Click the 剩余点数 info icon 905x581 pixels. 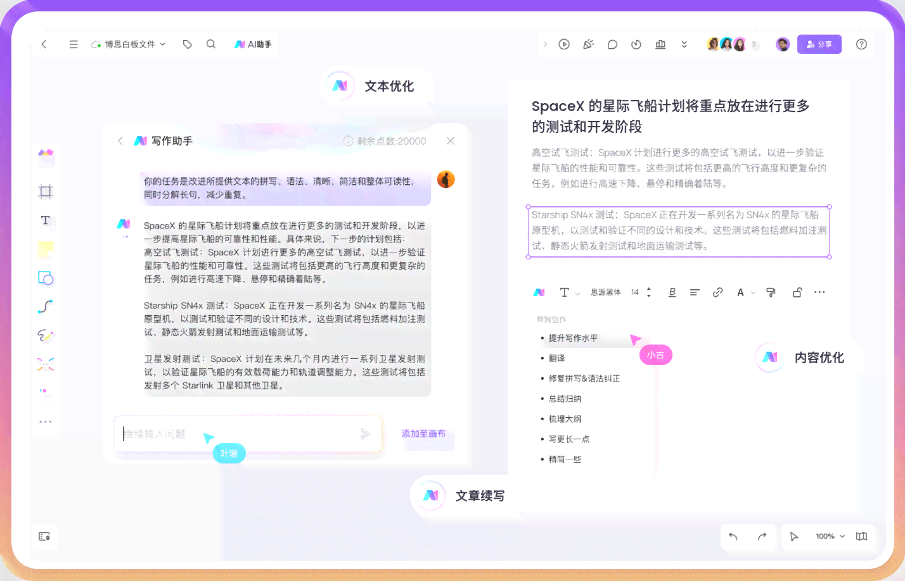(x=348, y=141)
